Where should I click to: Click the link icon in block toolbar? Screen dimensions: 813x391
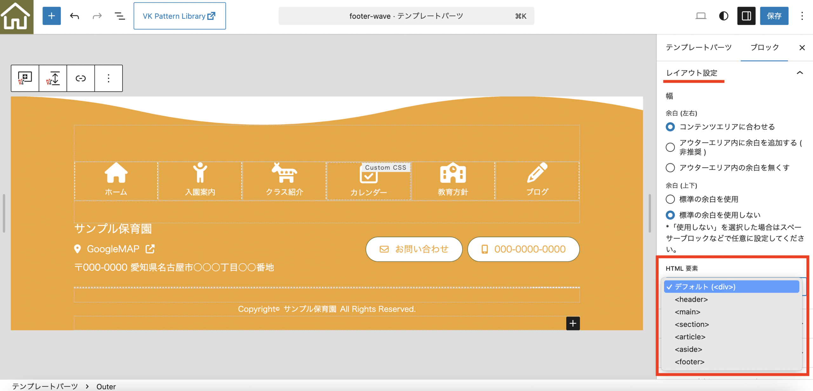[x=80, y=78]
